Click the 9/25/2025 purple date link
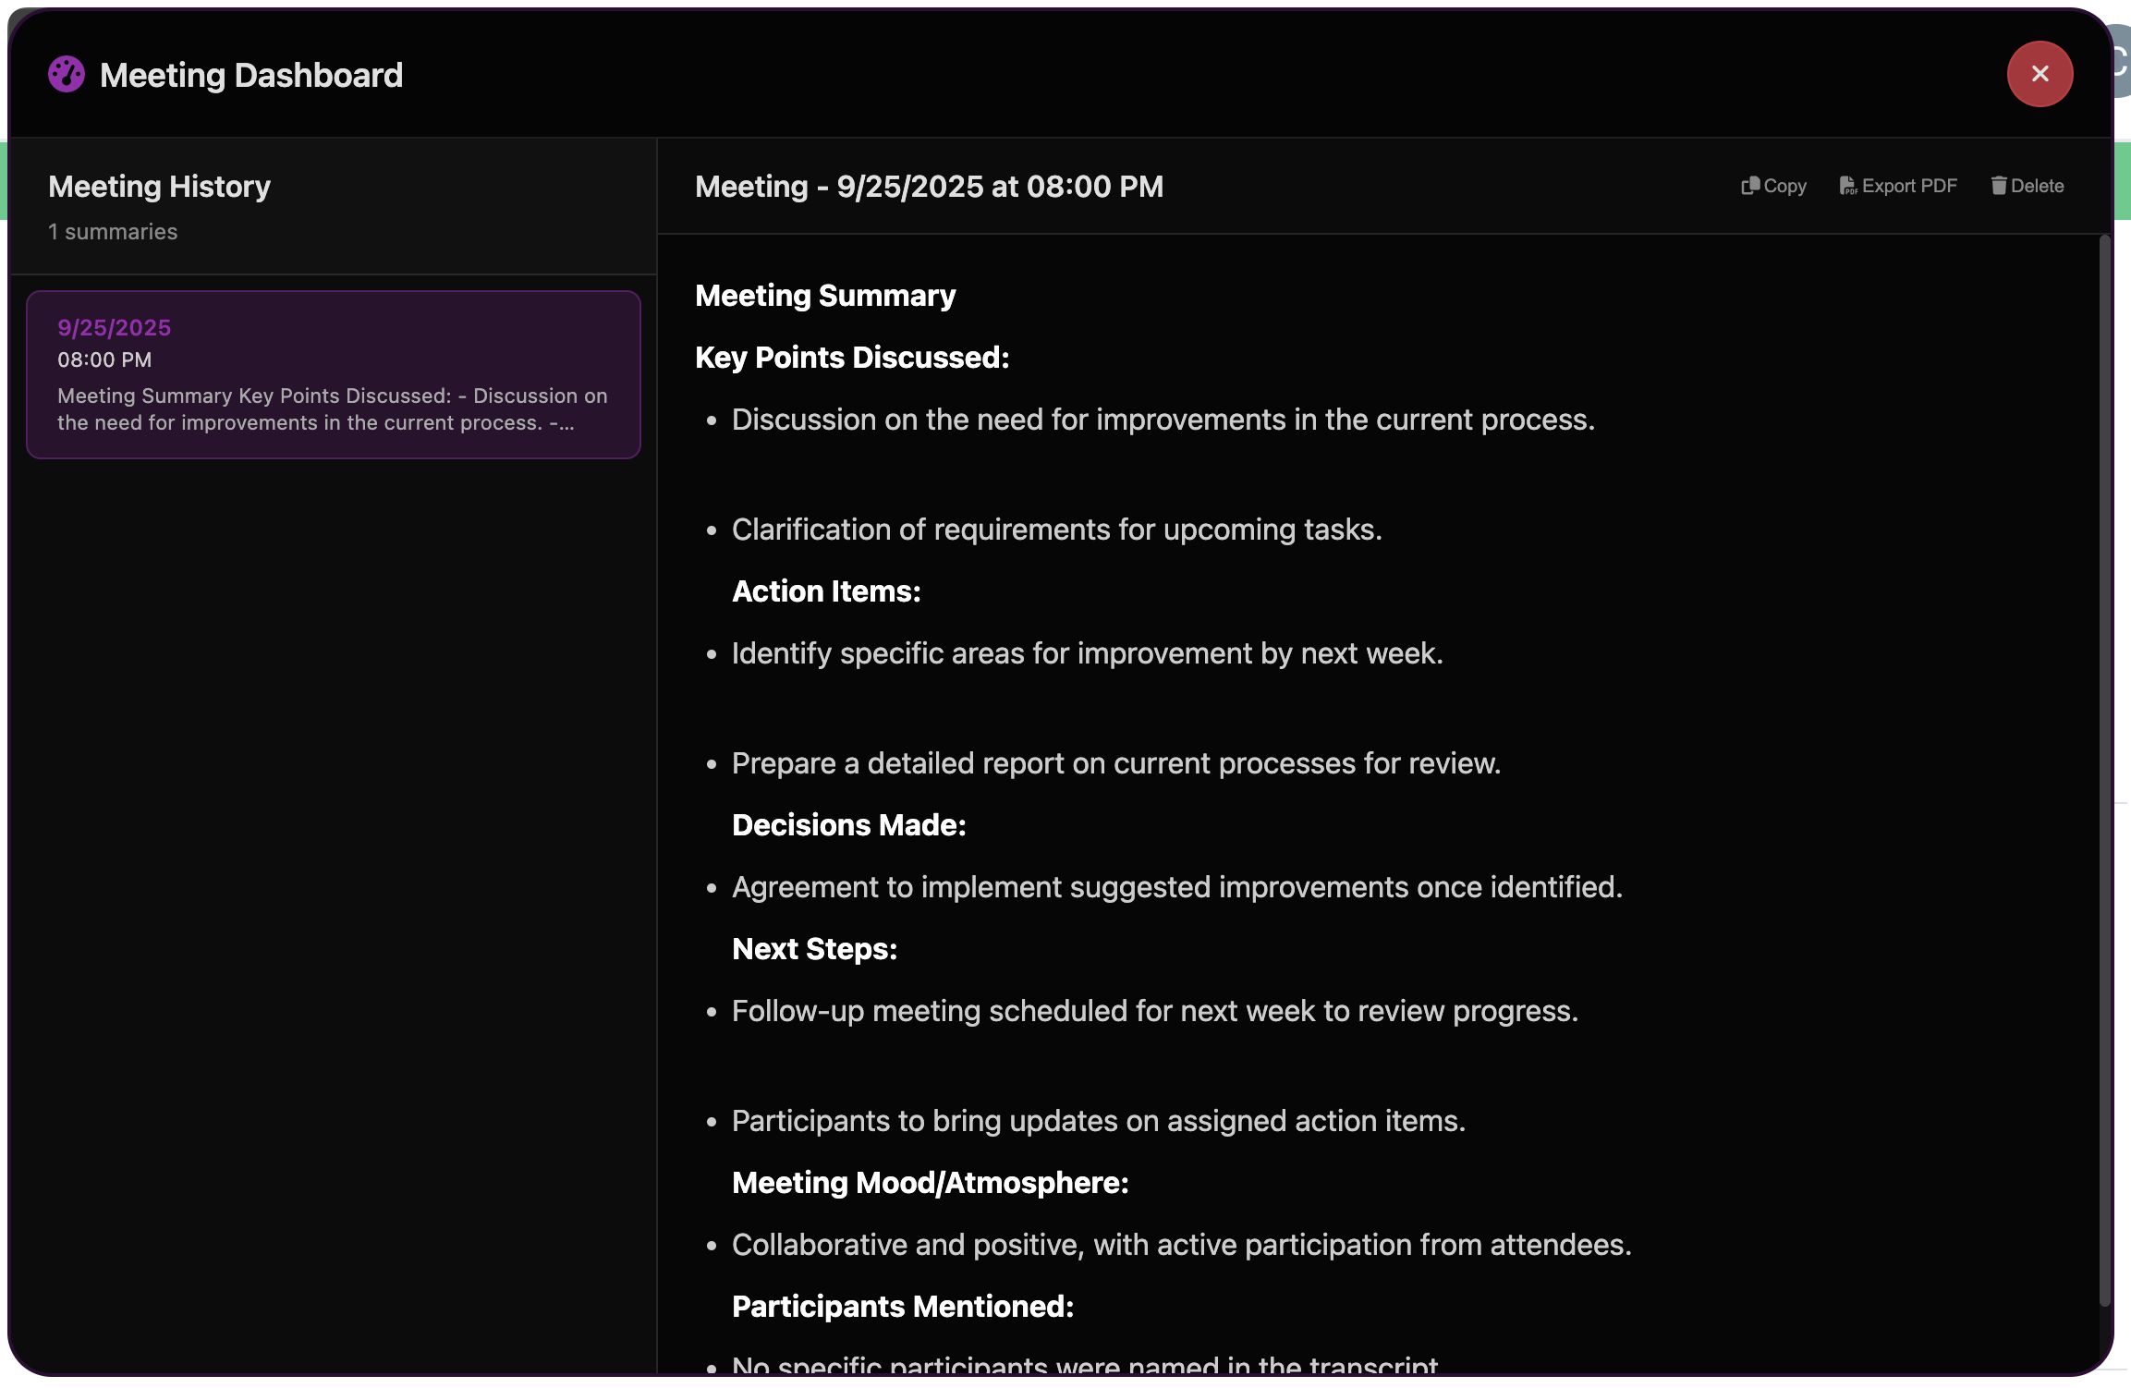This screenshot has height=1388, width=2131. pos(114,327)
